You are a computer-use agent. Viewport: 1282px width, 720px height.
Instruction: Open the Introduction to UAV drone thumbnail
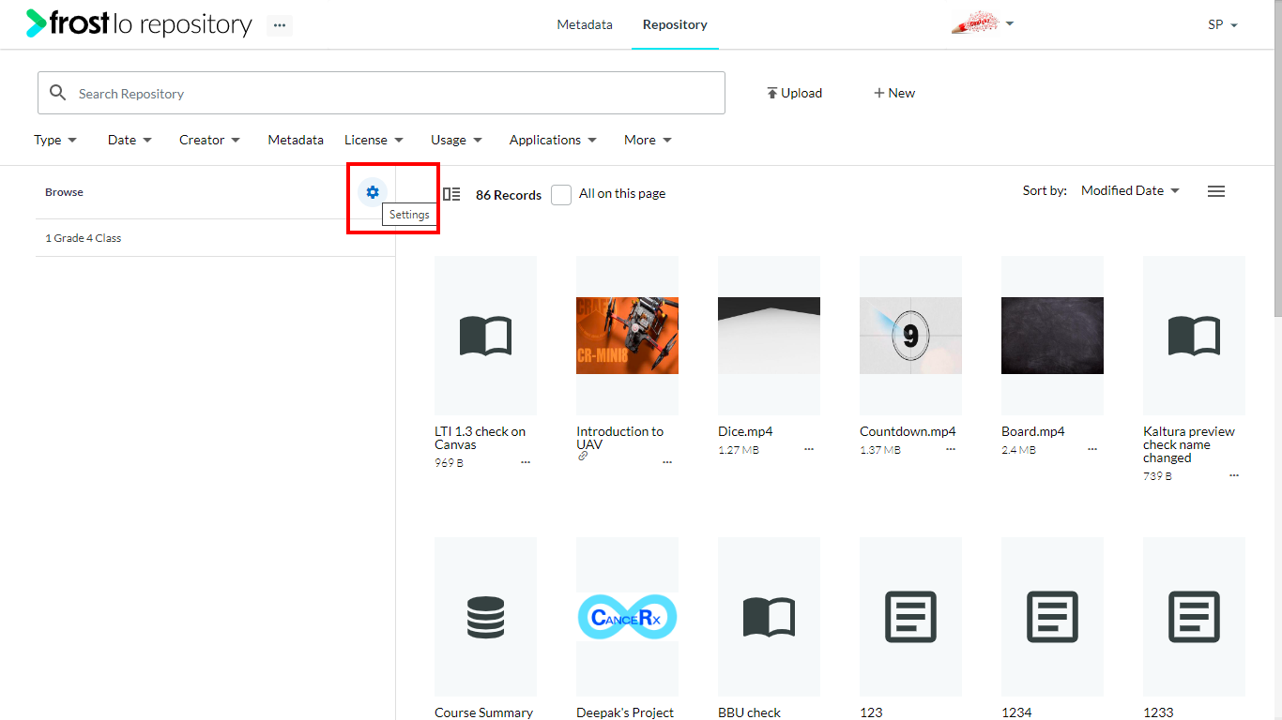point(627,336)
